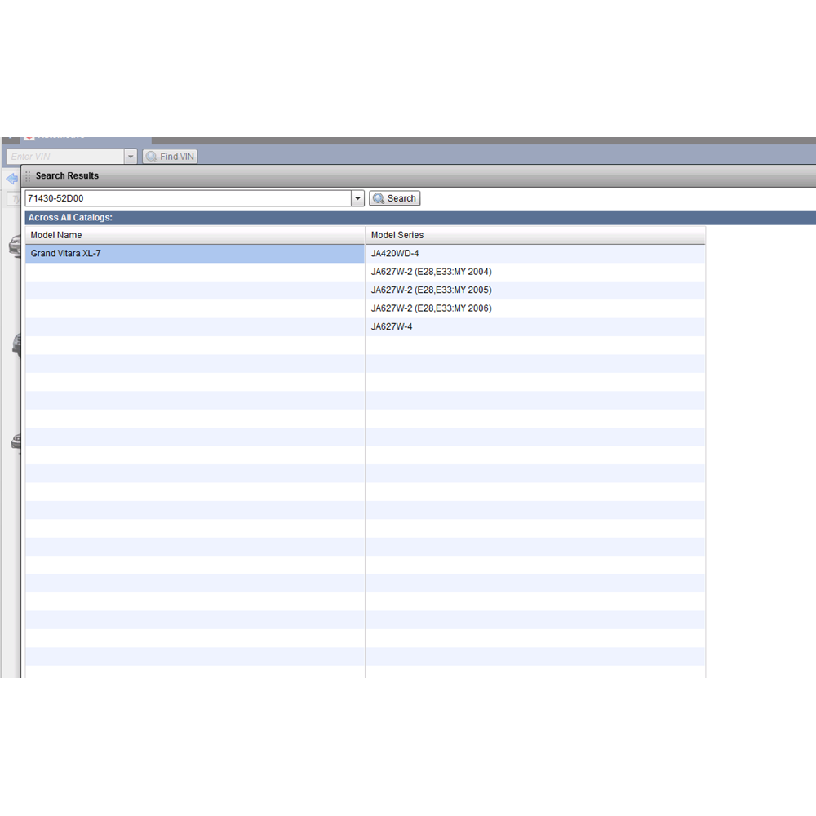This screenshot has width=816, height=816.
Task: Click the topmost partially hidden car thumbnail
Action: pyautogui.click(x=14, y=245)
